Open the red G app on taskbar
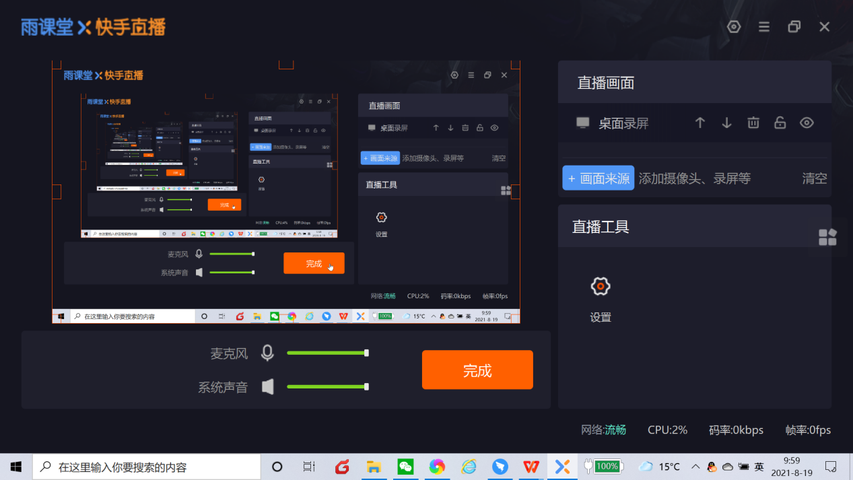 click(342, 467)
